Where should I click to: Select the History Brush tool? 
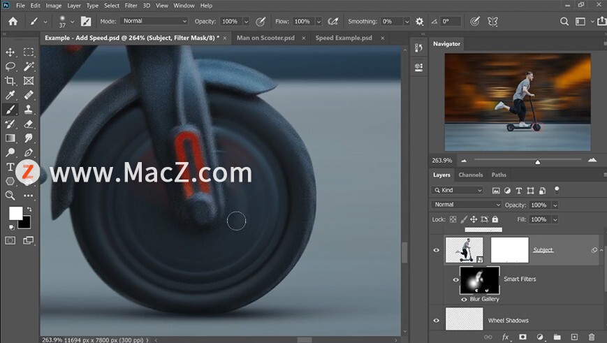point(10,124)
